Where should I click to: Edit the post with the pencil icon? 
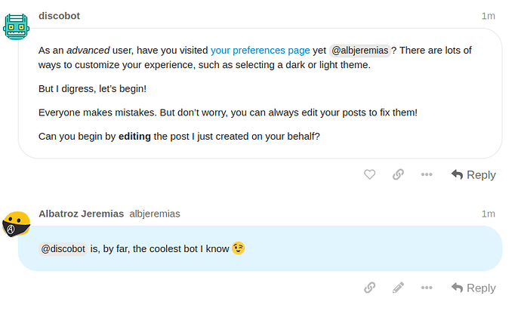pyautogui.click(x=398, y=288)
